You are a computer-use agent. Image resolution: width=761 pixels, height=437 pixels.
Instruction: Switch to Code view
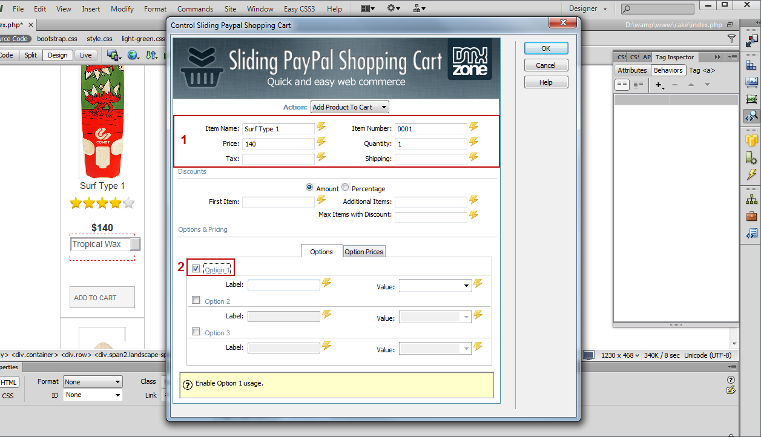[7, 55]
